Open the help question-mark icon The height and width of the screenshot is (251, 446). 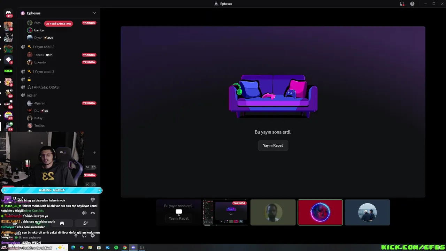412,4
